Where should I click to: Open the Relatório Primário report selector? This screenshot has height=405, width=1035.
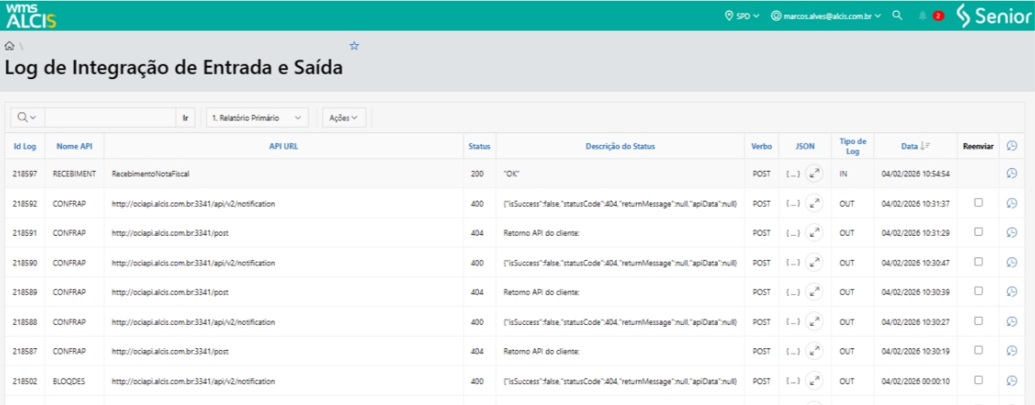tap(257, 118)
